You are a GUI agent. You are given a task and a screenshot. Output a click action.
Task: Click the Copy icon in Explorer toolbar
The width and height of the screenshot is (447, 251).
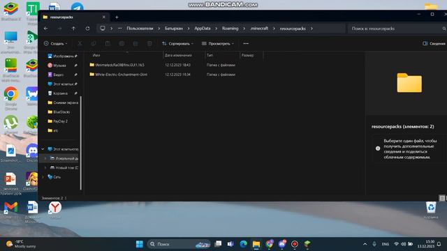coord(94,43)
